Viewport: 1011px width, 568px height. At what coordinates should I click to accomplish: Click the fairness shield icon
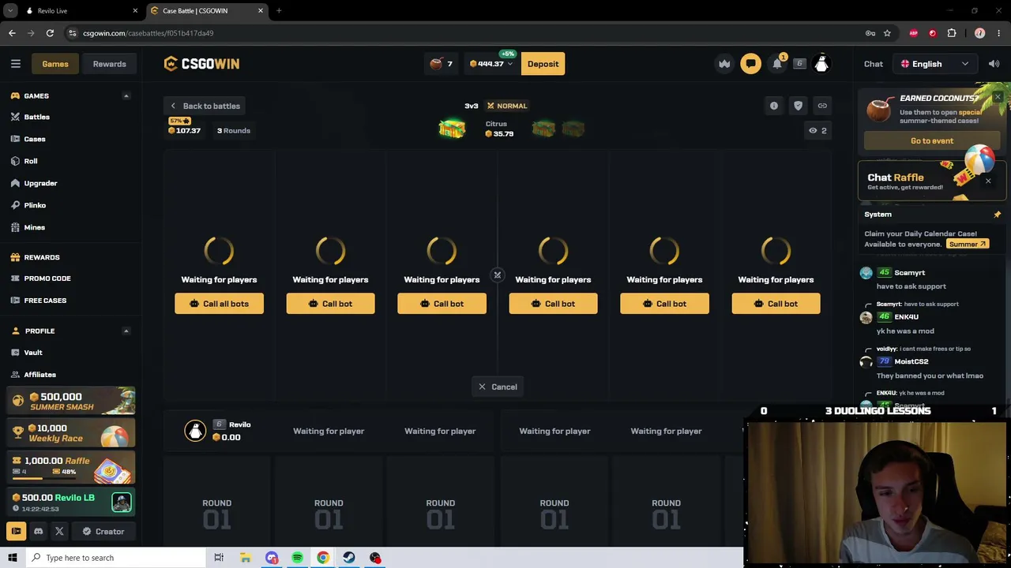pyautogui.click(x=799, y=106)
